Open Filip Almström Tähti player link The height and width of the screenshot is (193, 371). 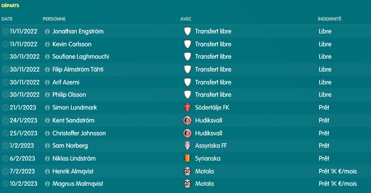click(x=78, y=69)
